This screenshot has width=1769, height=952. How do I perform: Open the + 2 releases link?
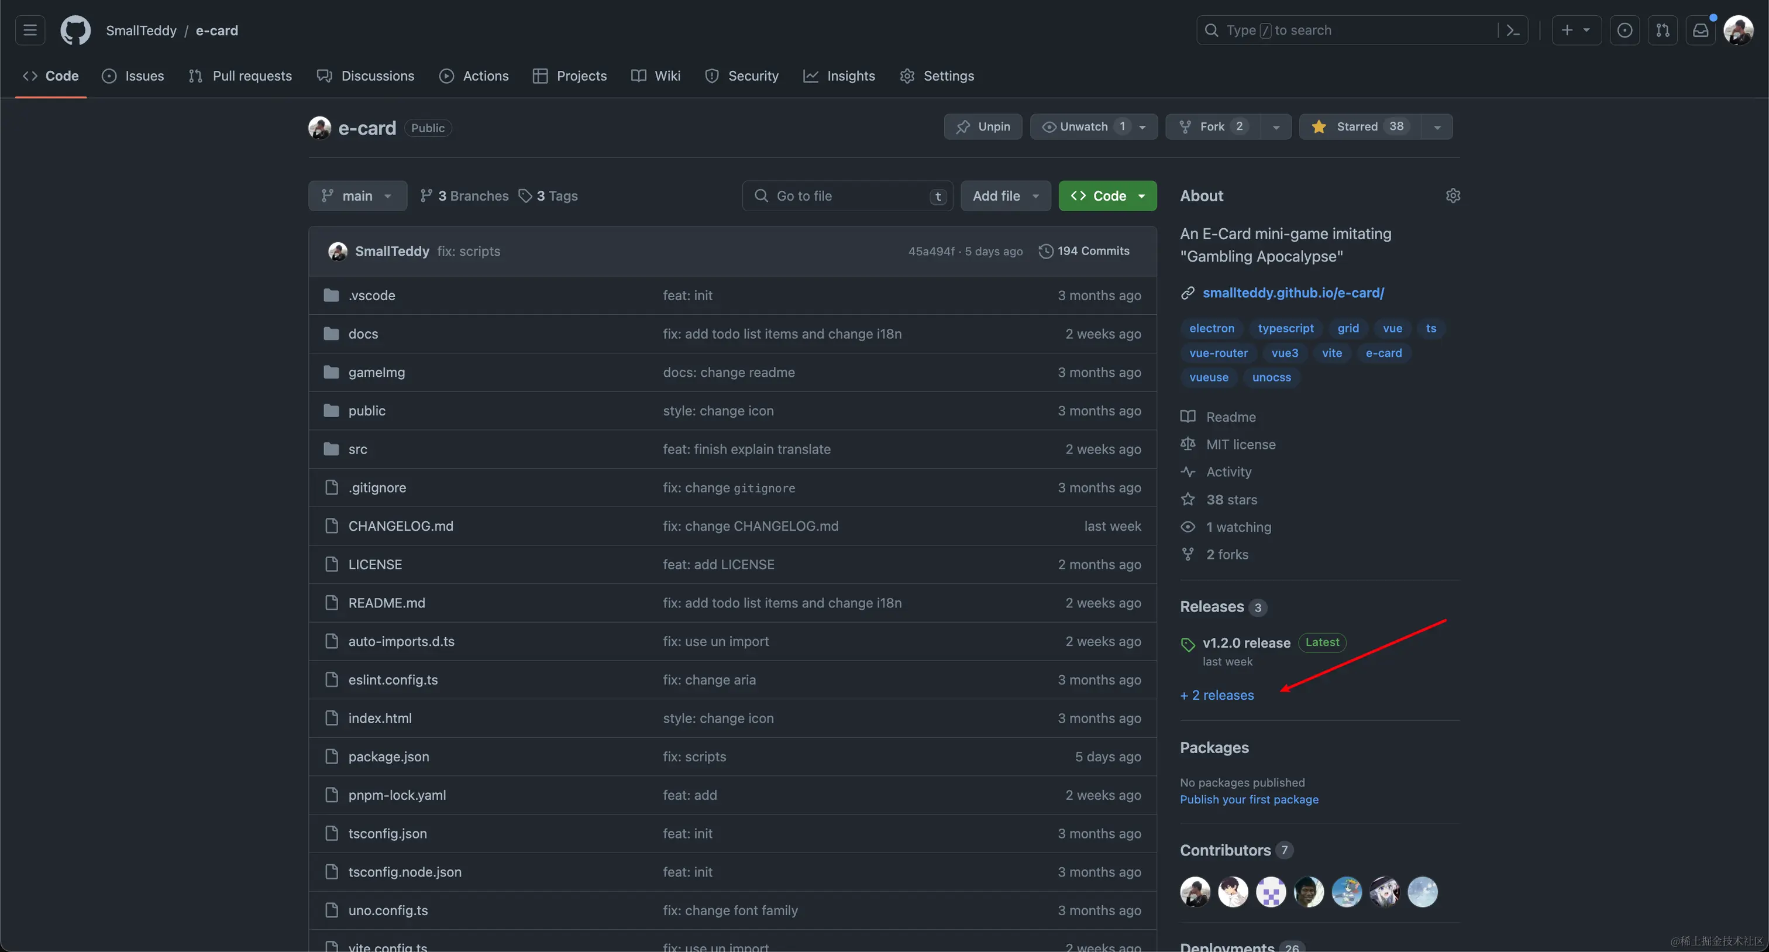coord(1217,695)
